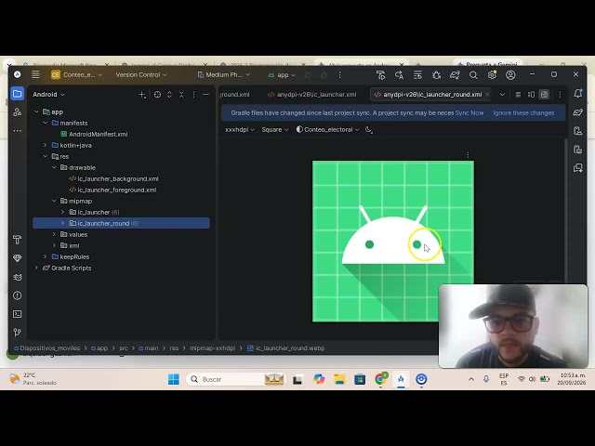Open the Conteo_electoral theme dropdown
Screen dimensions: 595x446
327,130
